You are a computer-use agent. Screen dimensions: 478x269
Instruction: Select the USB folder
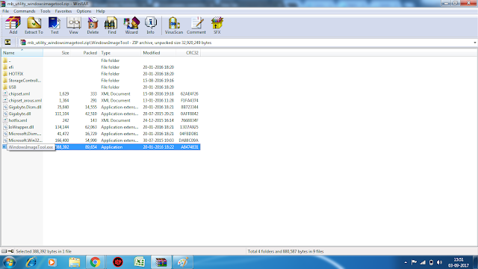coord(101,87)
